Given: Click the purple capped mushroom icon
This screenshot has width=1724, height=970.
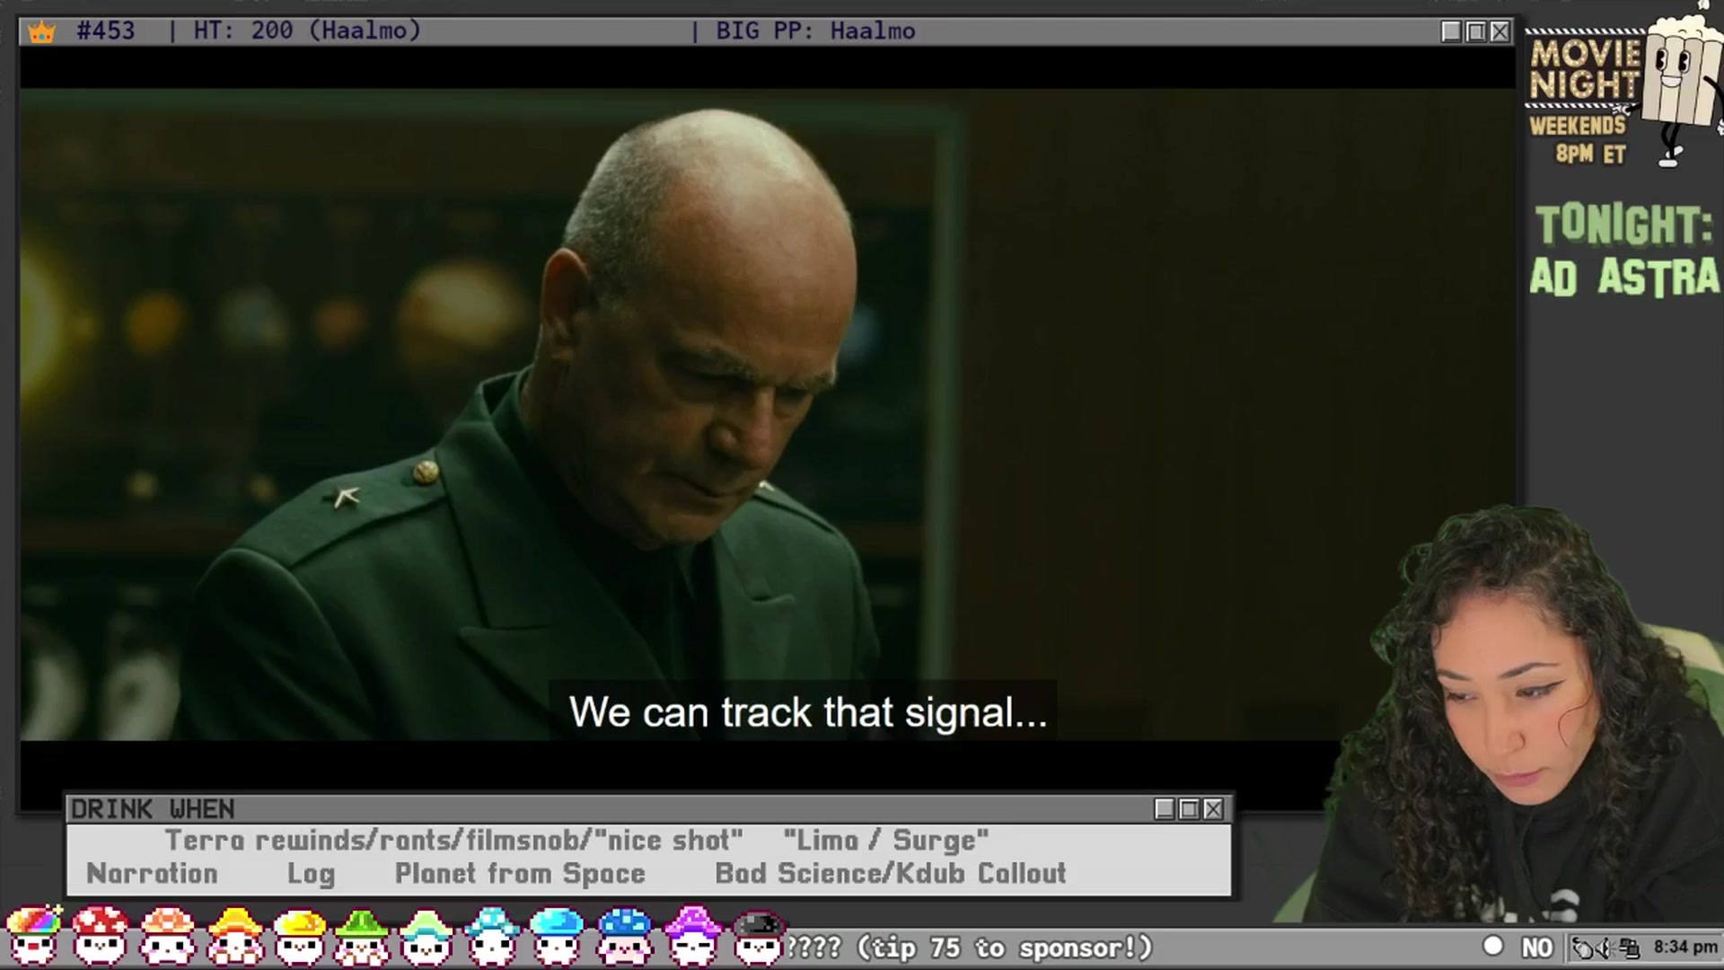Looking at the screenshot, I should click(692, 937).
